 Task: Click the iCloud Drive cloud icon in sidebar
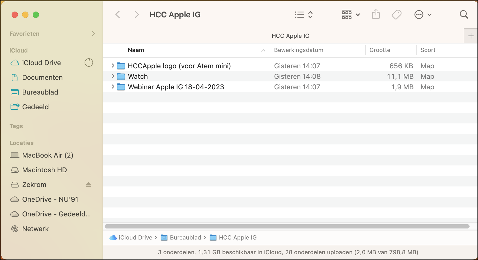15,63
